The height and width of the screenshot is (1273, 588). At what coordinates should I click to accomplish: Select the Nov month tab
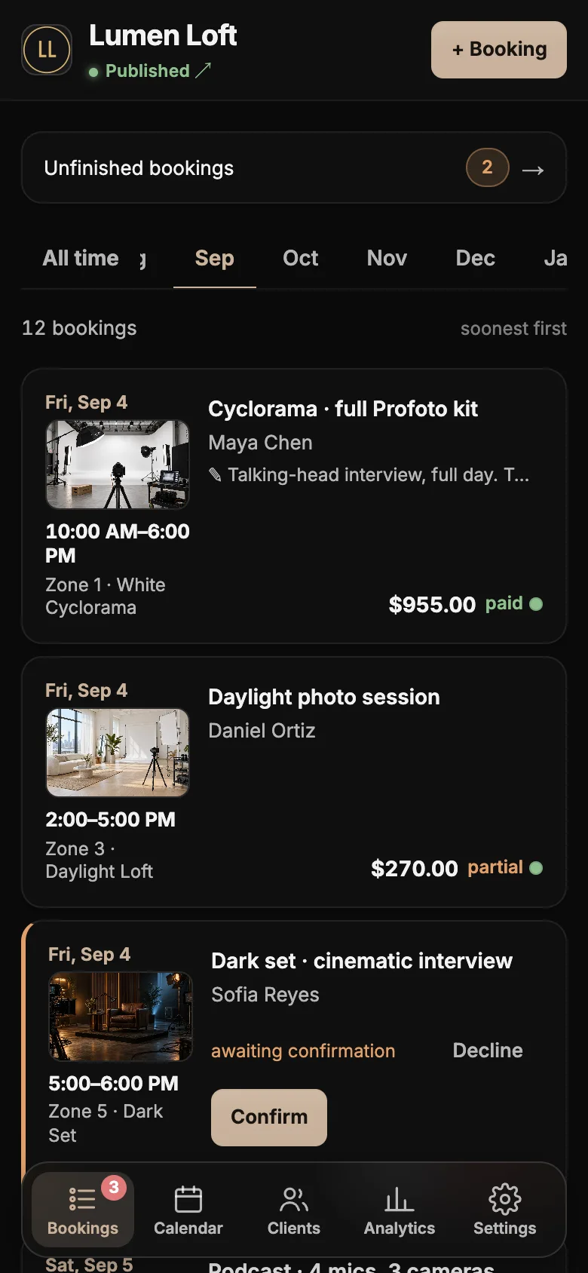pyautogui.click(x=387, y=258)
